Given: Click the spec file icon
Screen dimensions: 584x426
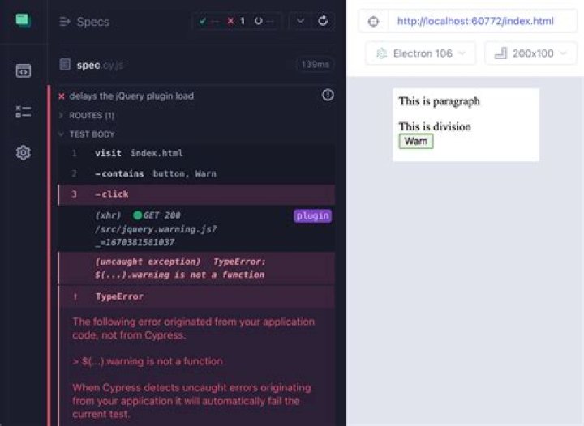Looking at the screenshot, I should pos(65,65).
